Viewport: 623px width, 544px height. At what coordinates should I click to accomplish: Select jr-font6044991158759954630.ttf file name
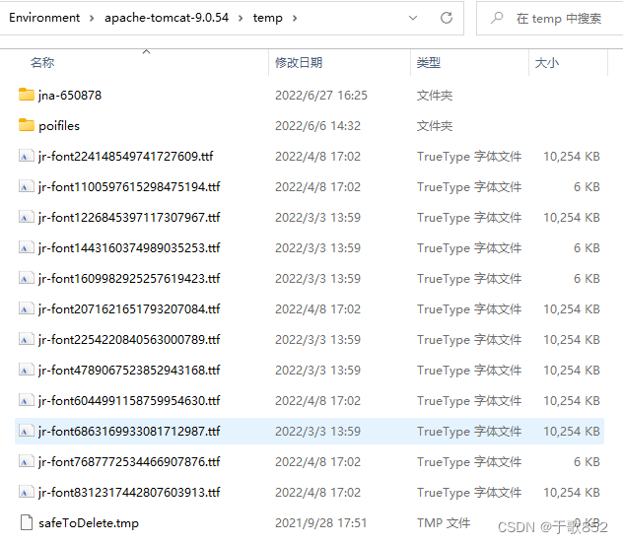coord(129,401)
